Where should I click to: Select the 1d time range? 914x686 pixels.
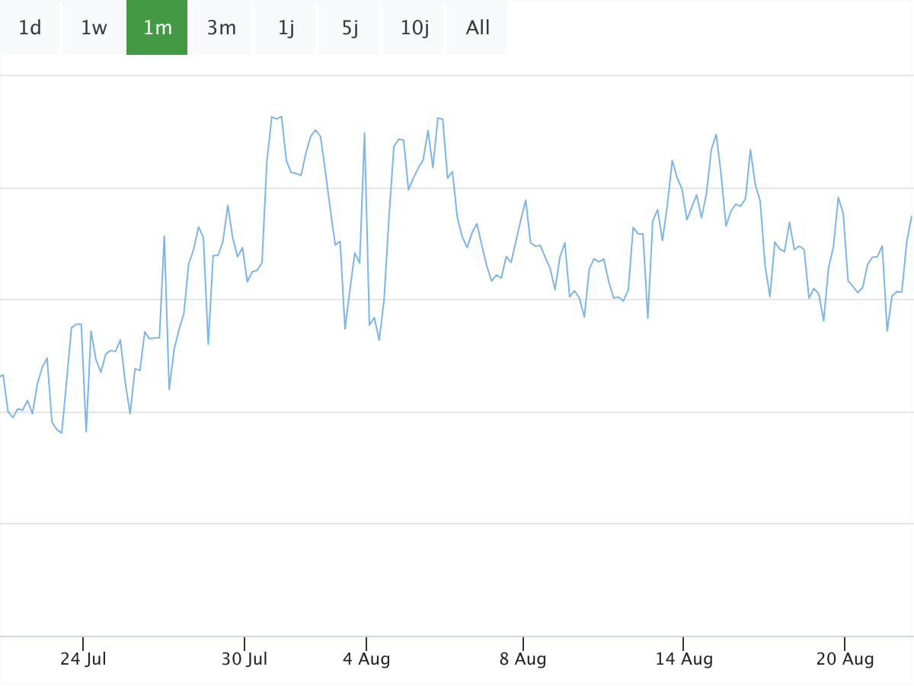[30, 28]
